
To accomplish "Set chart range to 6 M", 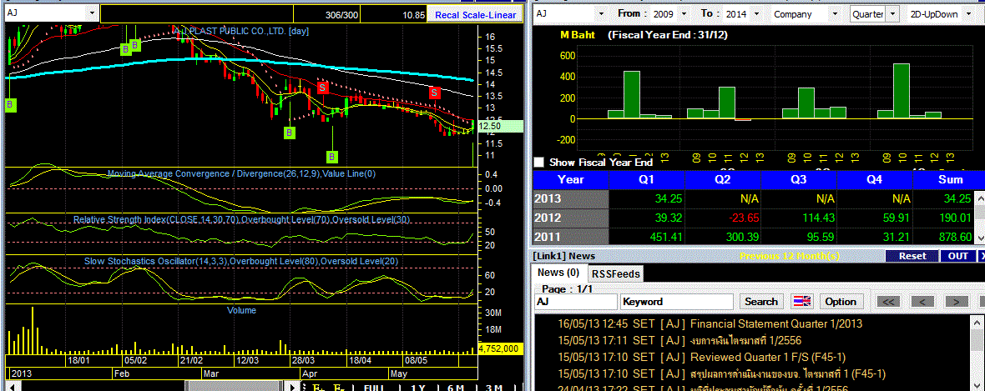I will [456, 387].
